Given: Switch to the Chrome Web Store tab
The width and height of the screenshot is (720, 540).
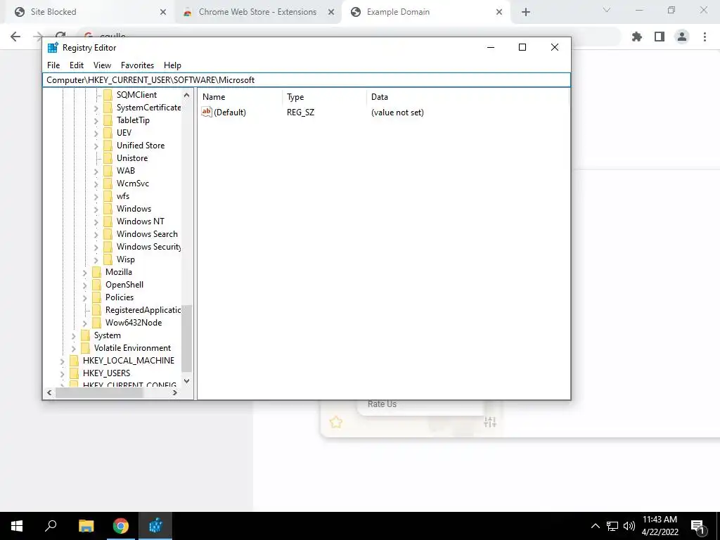Looking at the screenshot, I should [x=257, y=12].
